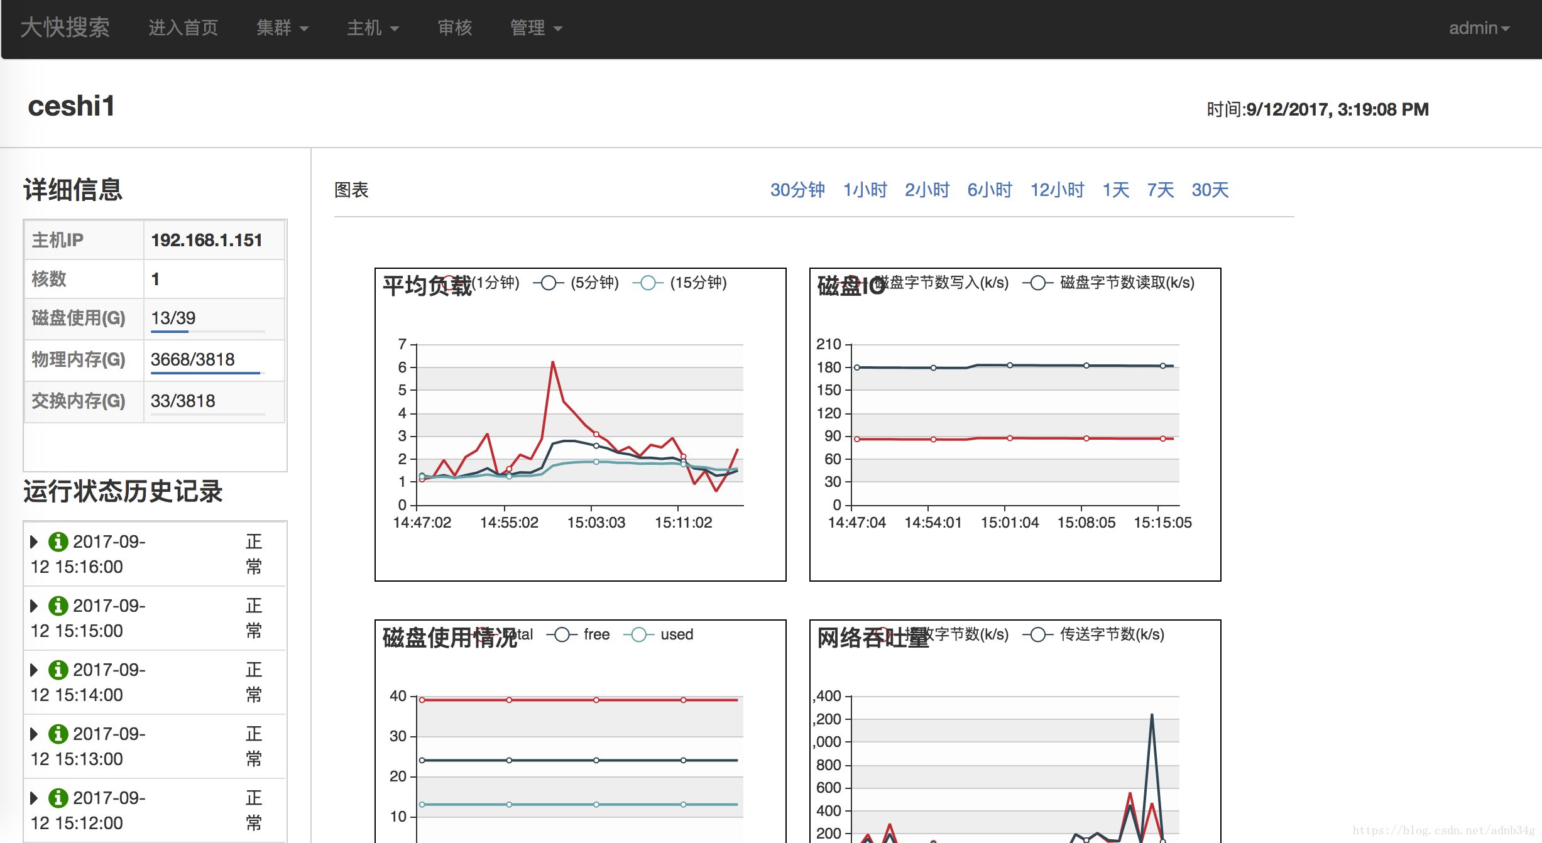The width and height of the screenshot is (1542, 843).
Task: Toggle the (5分钟) series in 平均负载 chart
Action: (548, 283)
